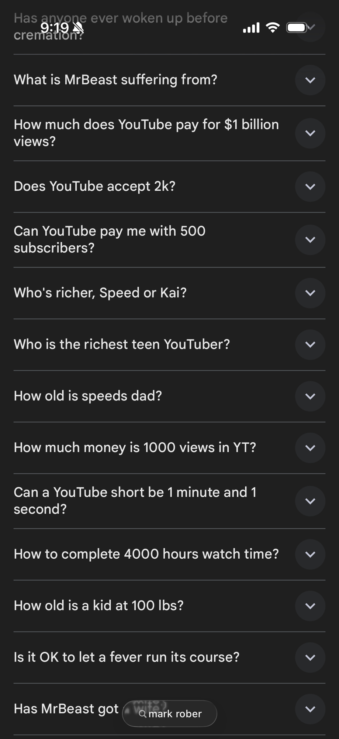339x739 pixels.
Task: Tap chevron next to "Who's richer, Speed or Kai?"
Action: click(x=310, y=293)
